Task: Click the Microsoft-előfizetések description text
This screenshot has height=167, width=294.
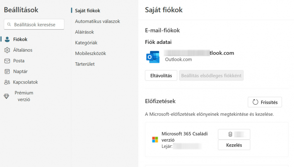Action: (x=209, y=114)
